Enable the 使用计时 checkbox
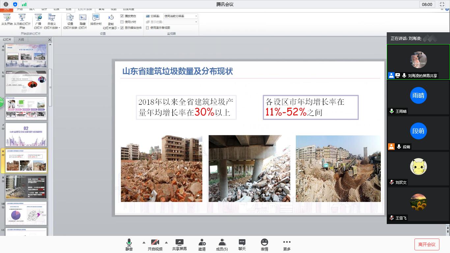 click(122, 22)
